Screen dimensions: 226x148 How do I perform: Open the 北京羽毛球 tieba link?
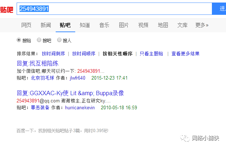(43, 78)
